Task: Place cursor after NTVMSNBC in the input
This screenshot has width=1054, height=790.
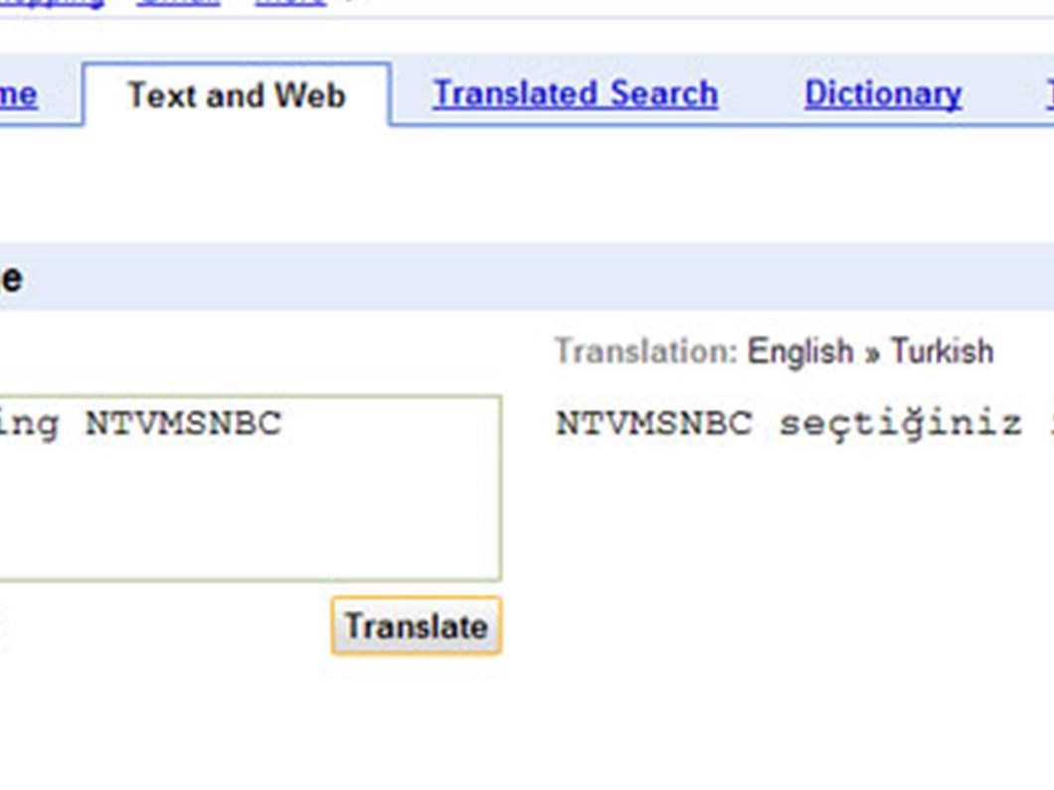Action: tap(288, 422)
